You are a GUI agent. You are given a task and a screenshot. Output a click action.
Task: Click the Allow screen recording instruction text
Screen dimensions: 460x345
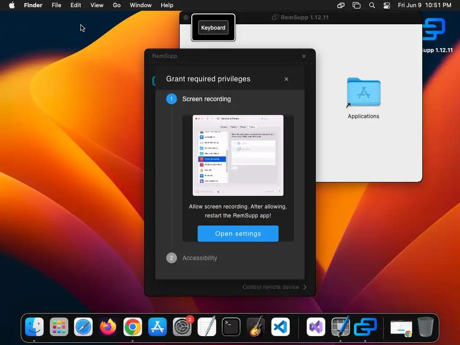point(238,211)
